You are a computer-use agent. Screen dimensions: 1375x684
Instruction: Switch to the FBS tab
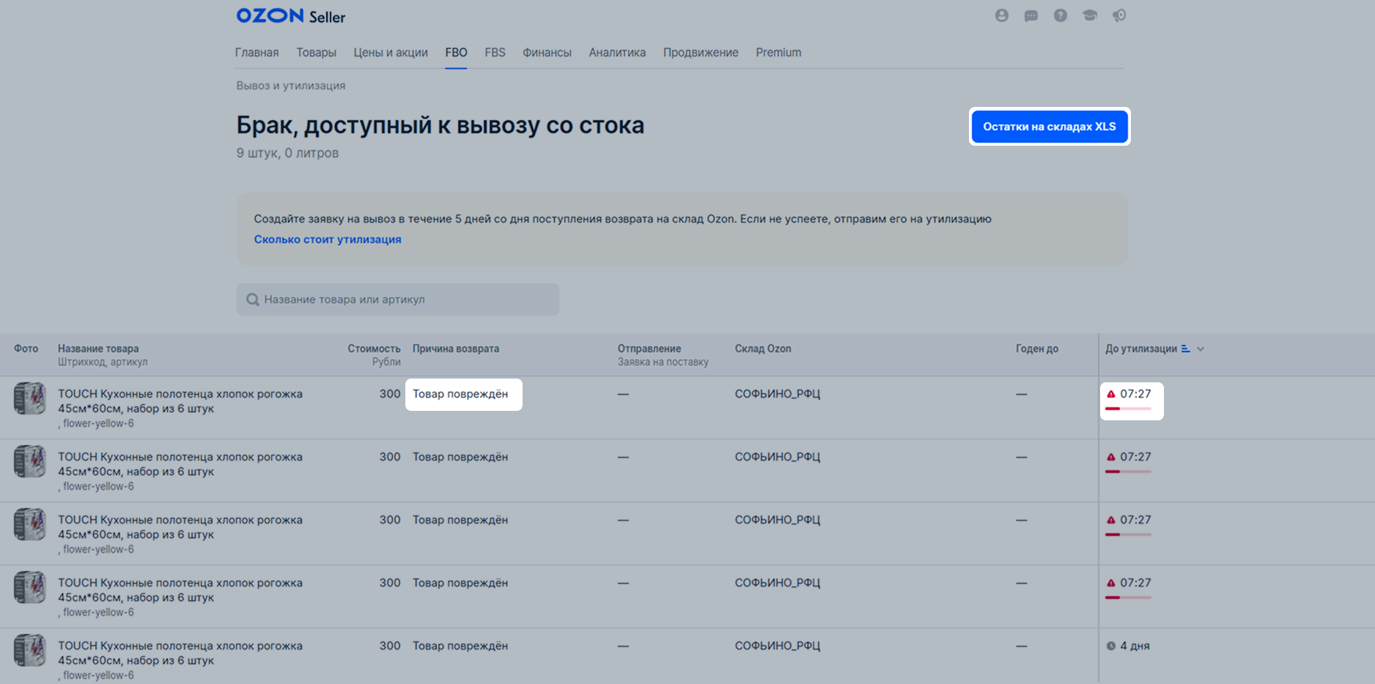click(495, 53)
